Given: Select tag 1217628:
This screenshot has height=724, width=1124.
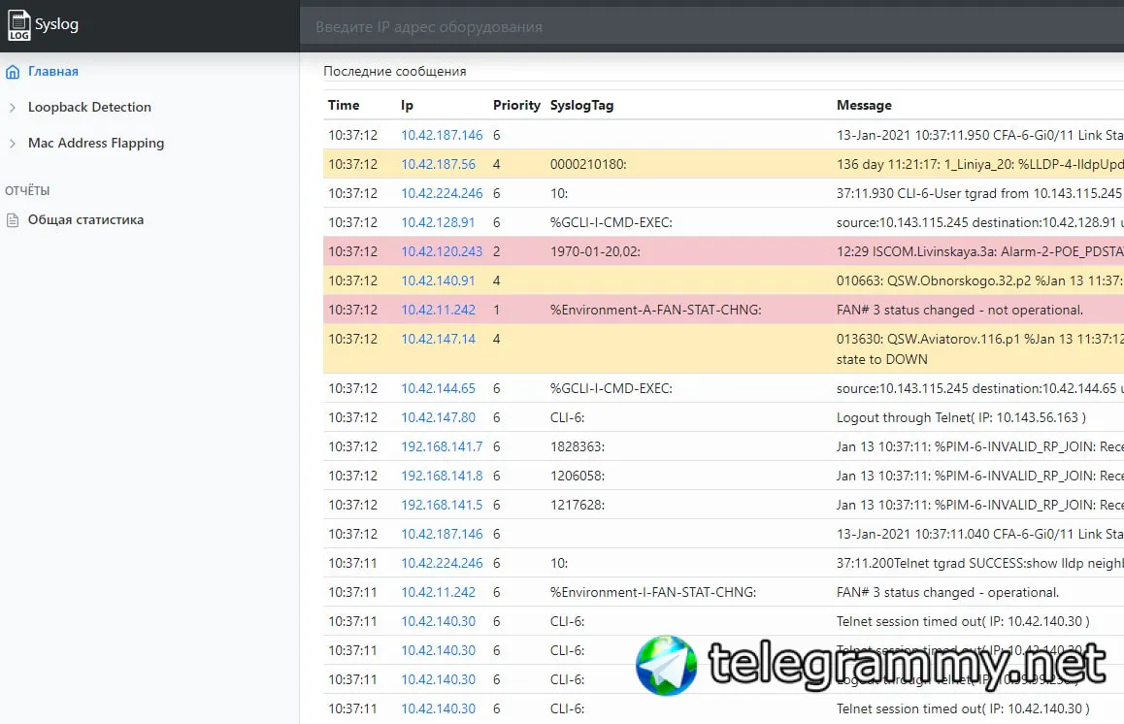Looking at the screenshot, I should [x=578, y=506].
